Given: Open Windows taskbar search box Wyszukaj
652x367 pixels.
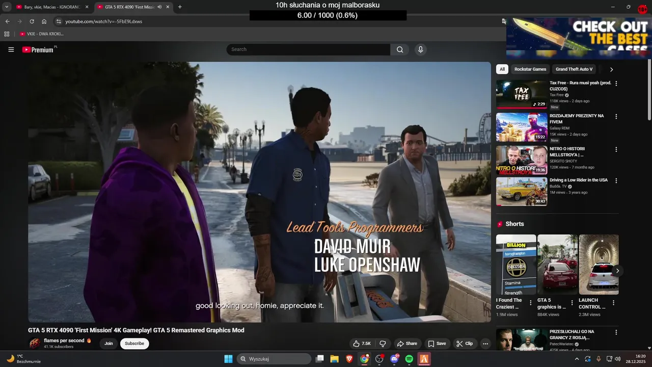Looking at the screenshot, I should (274, 359).
